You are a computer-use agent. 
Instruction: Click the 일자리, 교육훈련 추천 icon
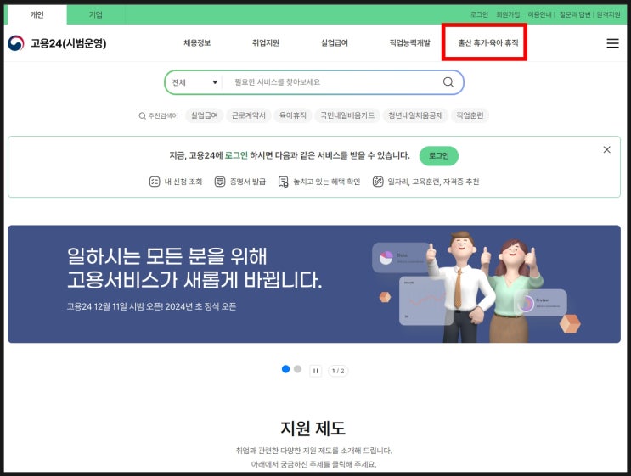pyautogui.click(x=378, y=182)
